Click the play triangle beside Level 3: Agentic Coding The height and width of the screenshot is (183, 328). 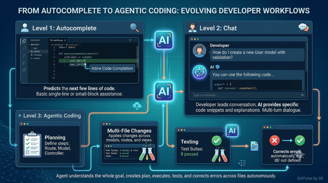click(x=20, y=115)
